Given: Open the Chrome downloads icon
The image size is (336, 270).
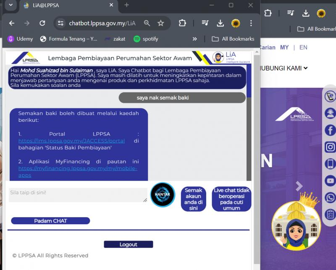Looking at the screenshot, I should [x=220, y=23].
